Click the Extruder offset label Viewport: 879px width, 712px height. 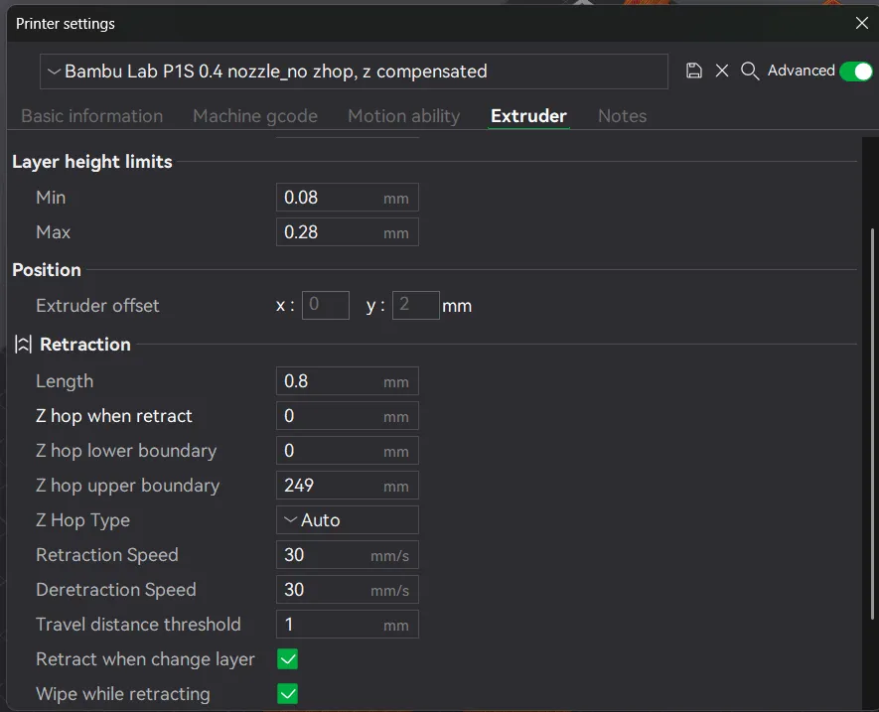[97, 306]
